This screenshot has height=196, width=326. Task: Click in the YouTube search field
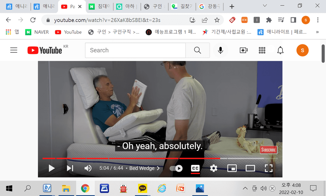[135, 50]
